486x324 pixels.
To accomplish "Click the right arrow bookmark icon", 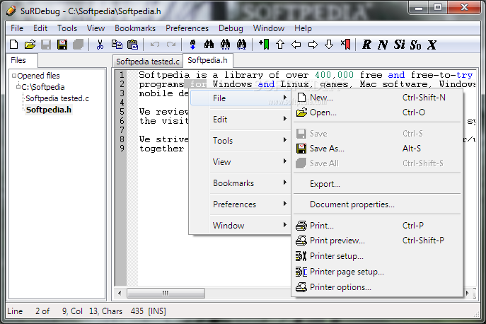I will coord(313,45).
